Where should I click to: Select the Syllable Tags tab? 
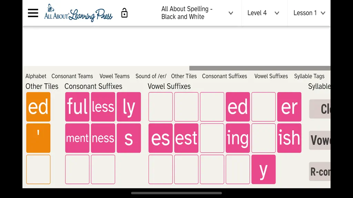click(309, 76)
